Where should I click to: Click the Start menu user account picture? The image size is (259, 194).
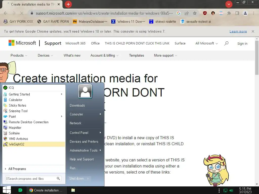click(85, 91)
